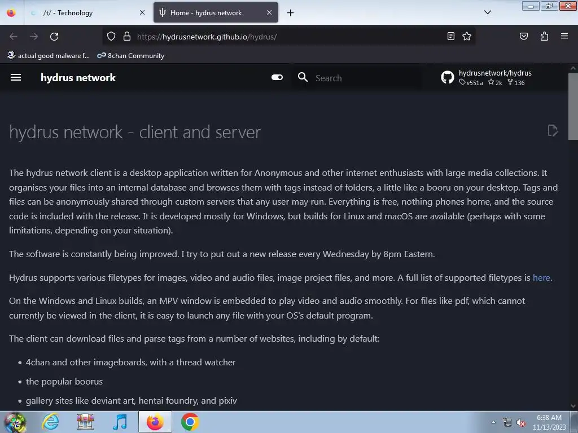Launch Google Chrome from the taskbar
The height and width of the screenshot is (433, 578).
(x=190, y=422)
